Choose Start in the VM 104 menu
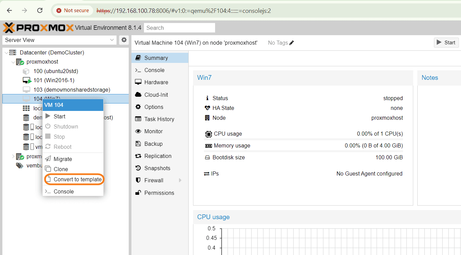 coord(73,116)
